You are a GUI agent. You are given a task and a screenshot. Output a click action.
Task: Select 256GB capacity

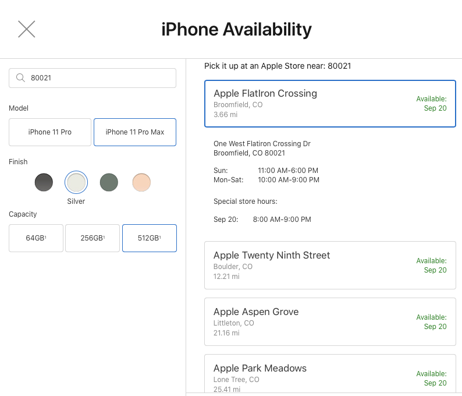coord(93,238)
